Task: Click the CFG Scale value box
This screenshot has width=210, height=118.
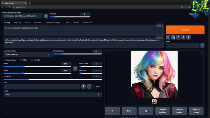Action: [97, 77]
